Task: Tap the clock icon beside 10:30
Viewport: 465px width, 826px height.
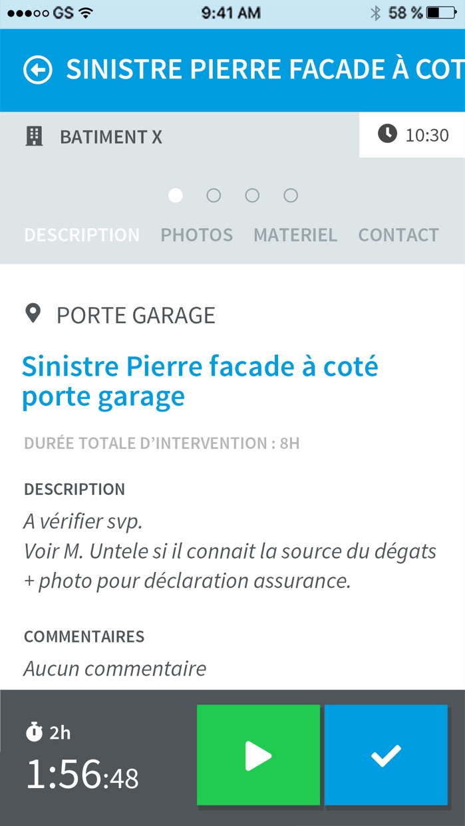Action: pos(387,134)
